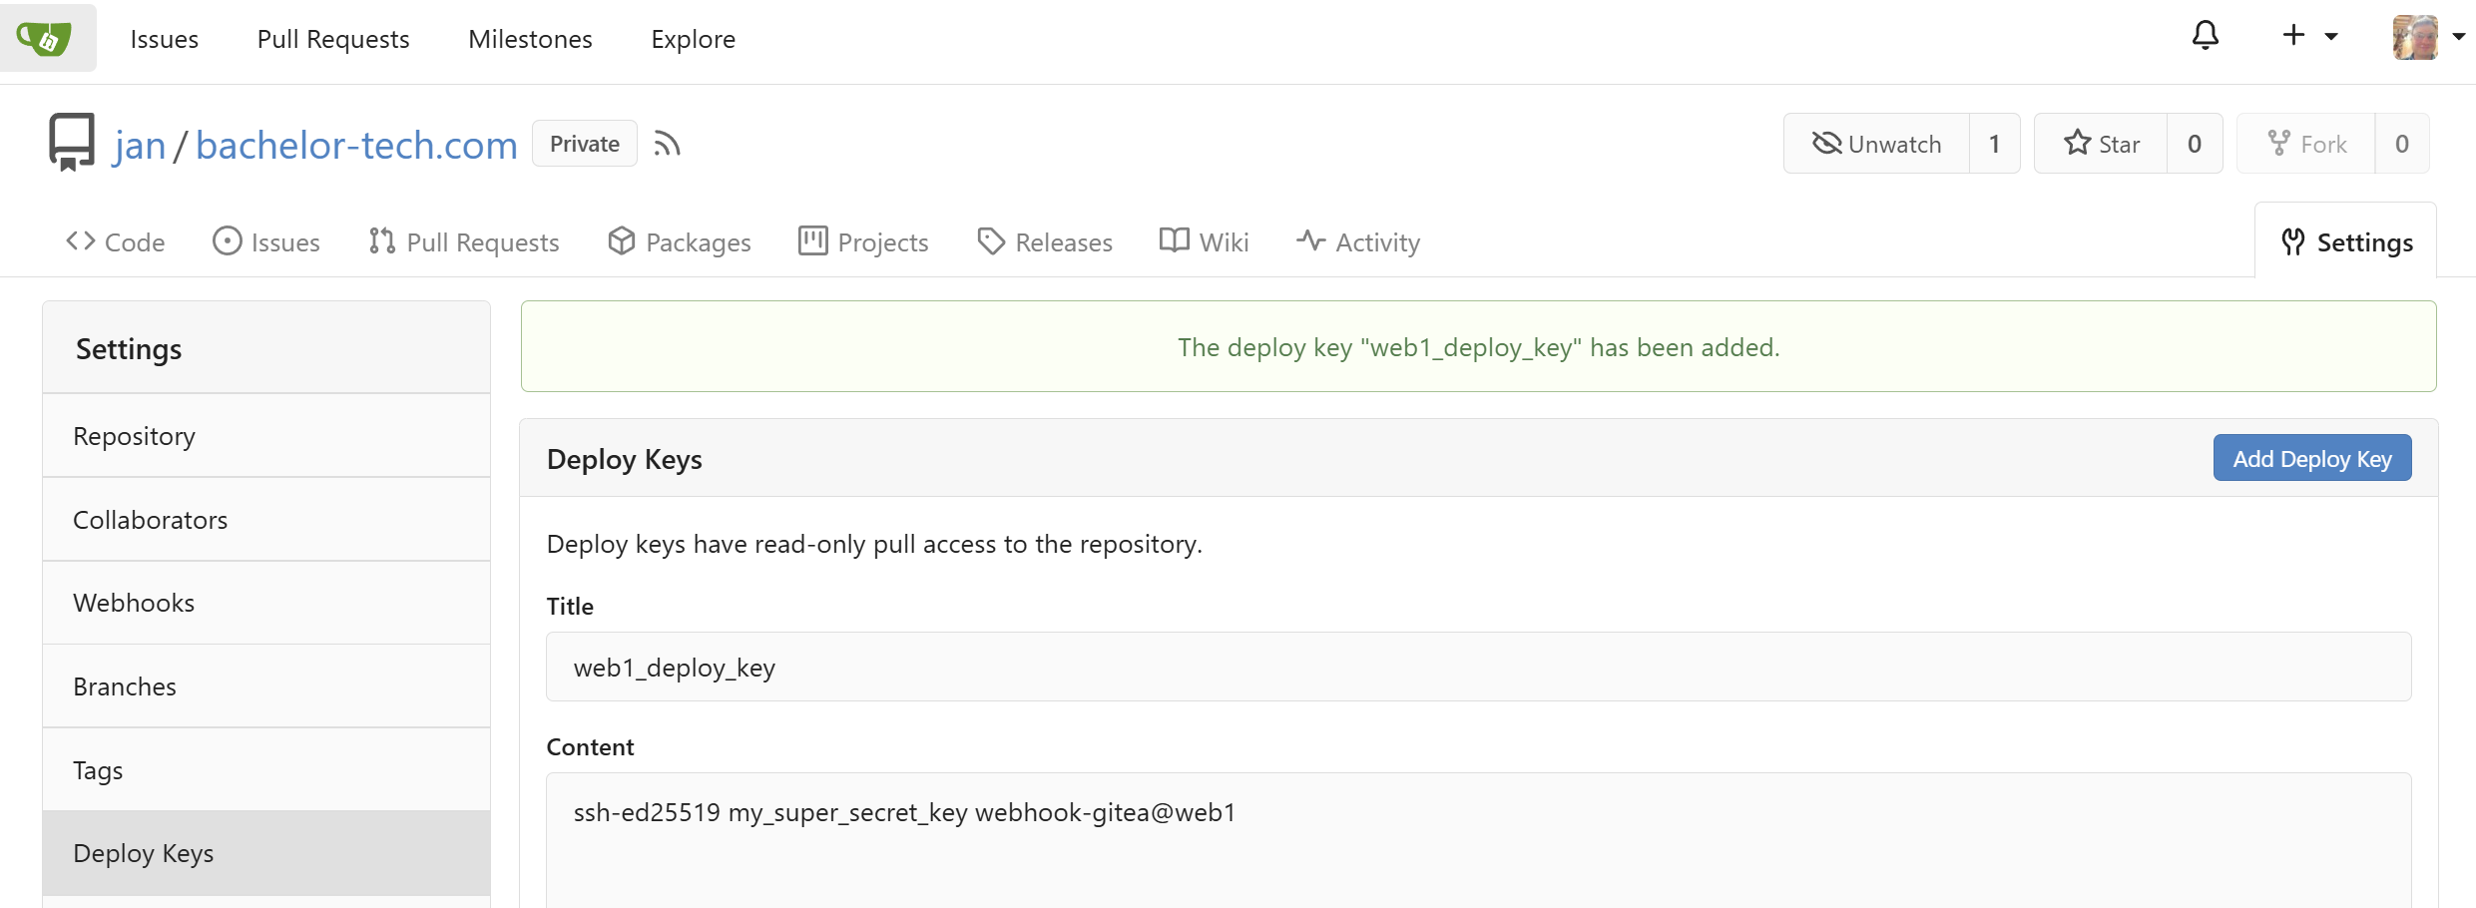Screen dimensions: 2476x908
Task: Open the Projects tab
Action: coord(863,241)
